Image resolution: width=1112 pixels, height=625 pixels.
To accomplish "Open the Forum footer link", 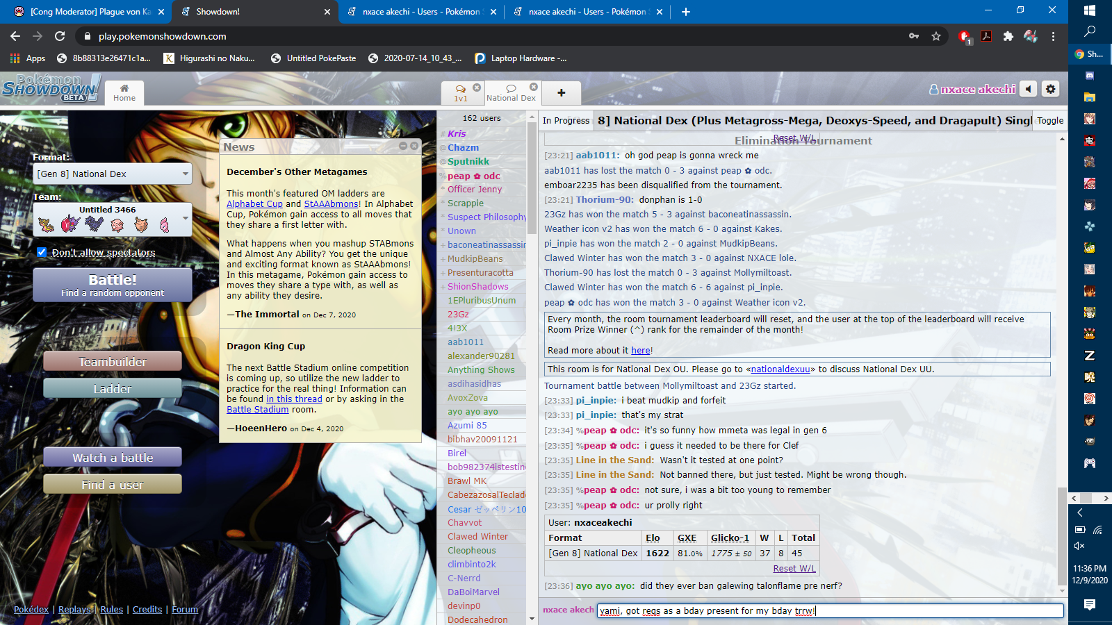I will point(185,610).
